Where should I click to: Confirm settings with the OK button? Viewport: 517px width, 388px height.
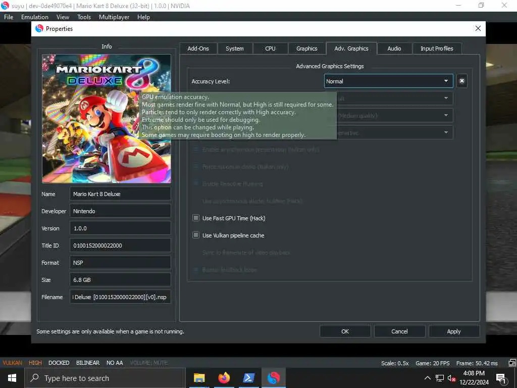click(345, 331)
